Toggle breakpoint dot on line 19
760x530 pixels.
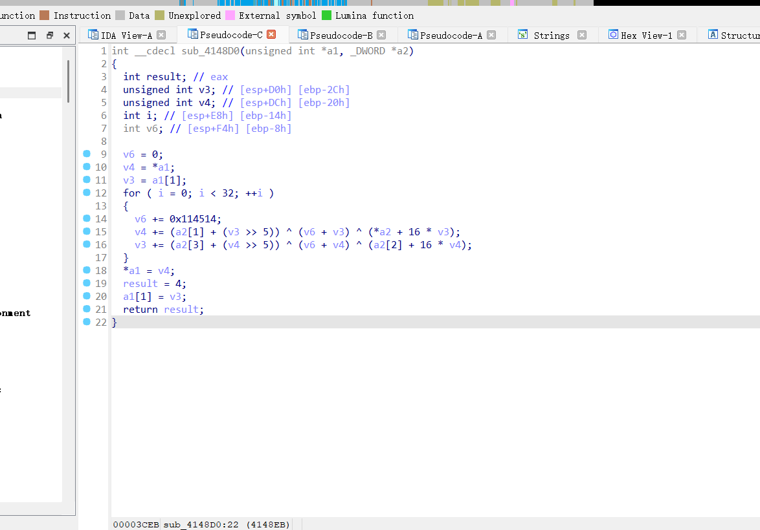tap(87, 282)
